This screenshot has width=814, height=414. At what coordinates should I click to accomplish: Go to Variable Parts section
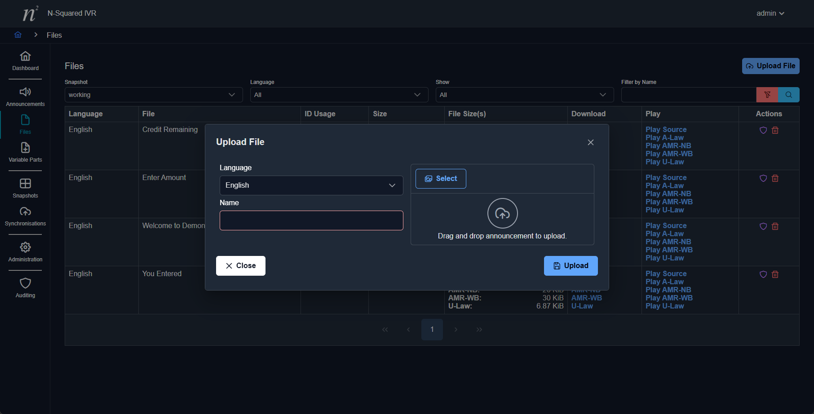pos(25,153)
